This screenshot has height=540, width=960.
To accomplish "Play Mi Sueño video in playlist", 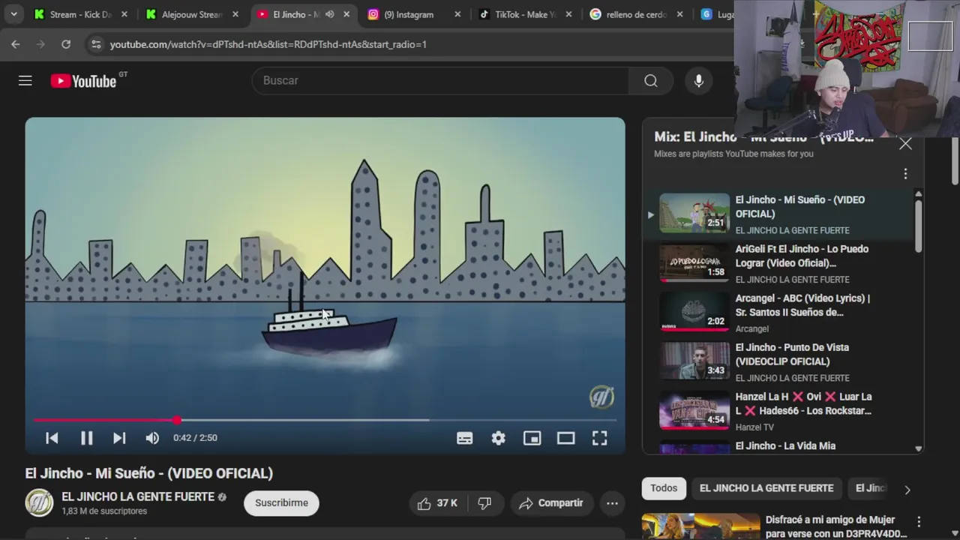I will (x=780, y=214).
